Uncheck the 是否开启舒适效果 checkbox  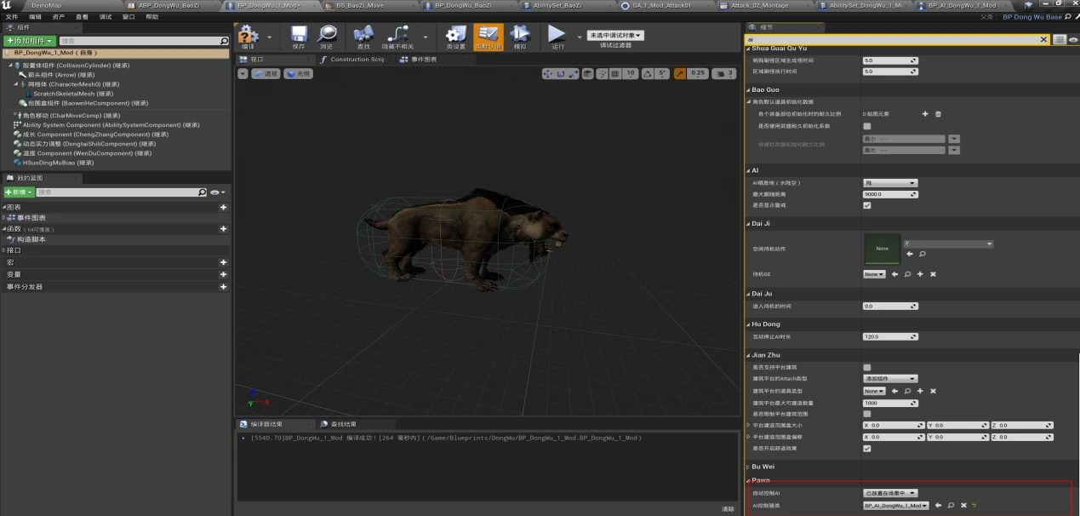pos(867,448)
